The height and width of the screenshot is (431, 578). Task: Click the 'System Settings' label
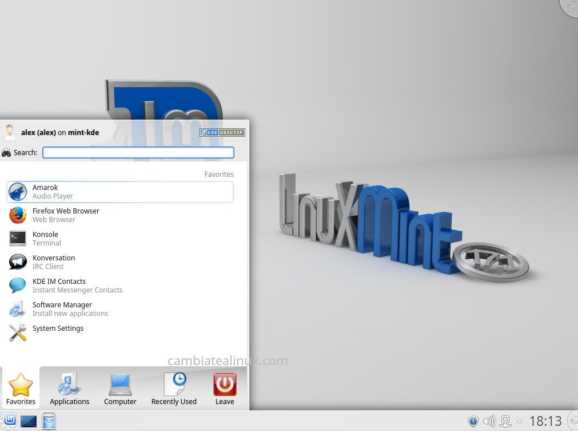58,328
